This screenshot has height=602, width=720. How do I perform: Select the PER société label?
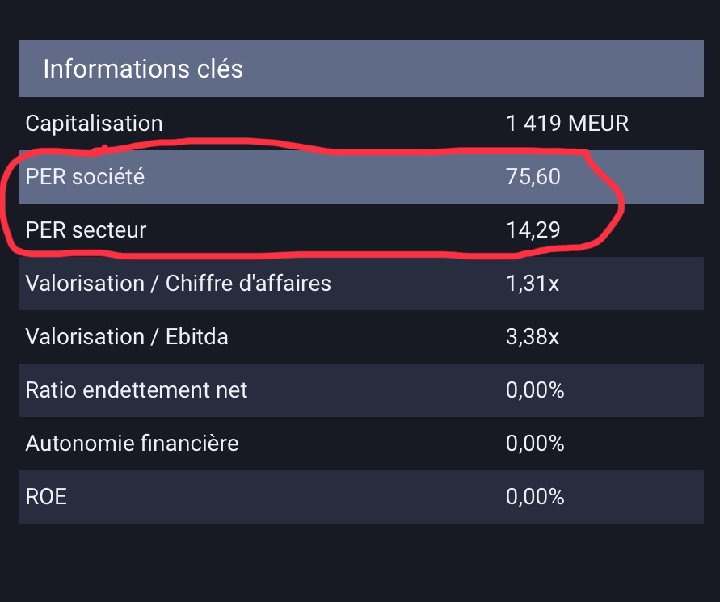[x=85, y=176]
